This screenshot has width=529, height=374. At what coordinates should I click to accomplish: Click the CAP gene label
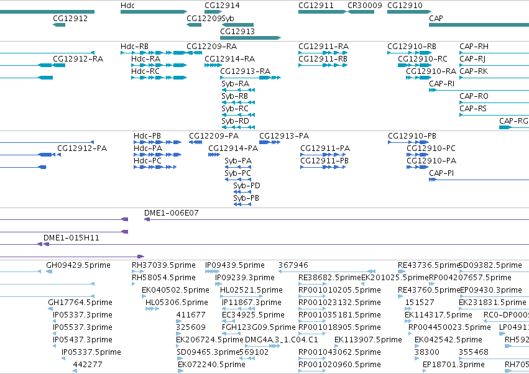point(436,18)
